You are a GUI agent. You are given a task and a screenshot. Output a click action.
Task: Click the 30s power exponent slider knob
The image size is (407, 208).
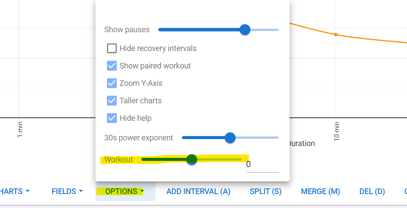[230, 138]
